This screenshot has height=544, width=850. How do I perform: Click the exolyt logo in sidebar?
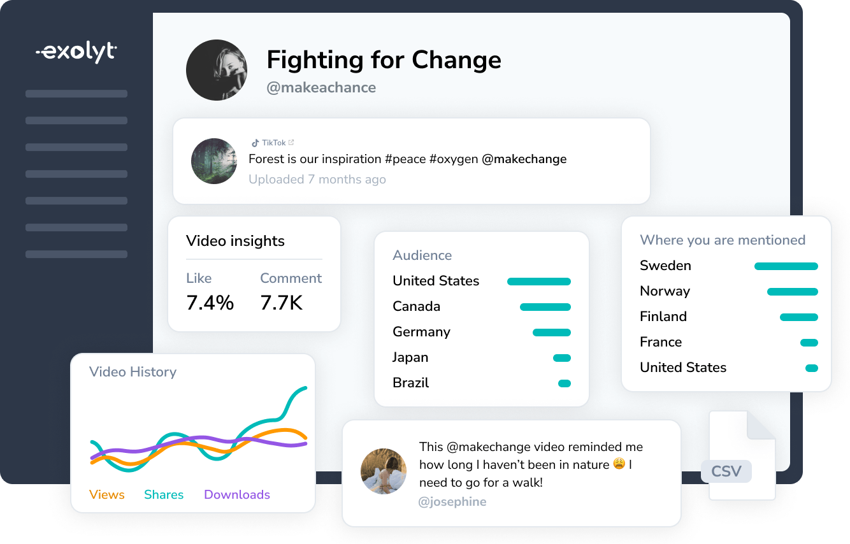76,52
